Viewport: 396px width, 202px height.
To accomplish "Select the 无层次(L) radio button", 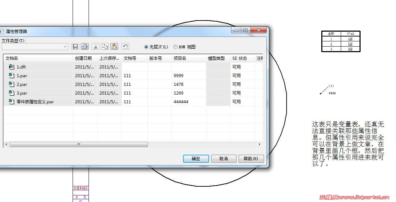I will click(x=146, y=47).
